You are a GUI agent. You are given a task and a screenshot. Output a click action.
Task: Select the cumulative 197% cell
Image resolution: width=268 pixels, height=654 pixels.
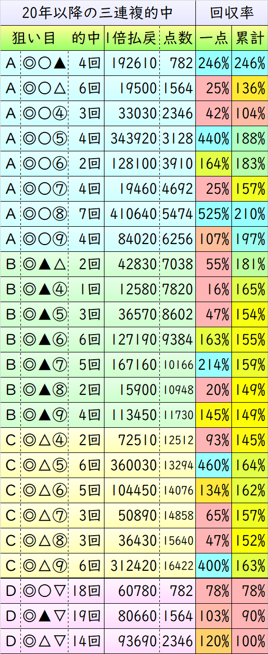[250, 239]
